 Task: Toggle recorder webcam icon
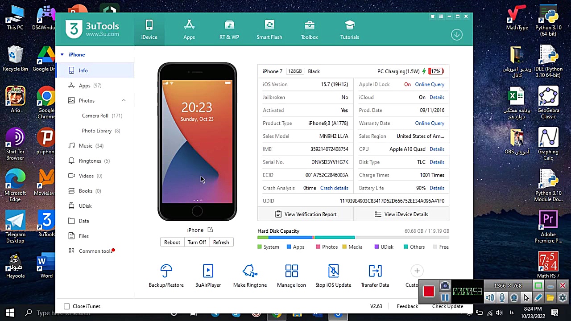514,298
